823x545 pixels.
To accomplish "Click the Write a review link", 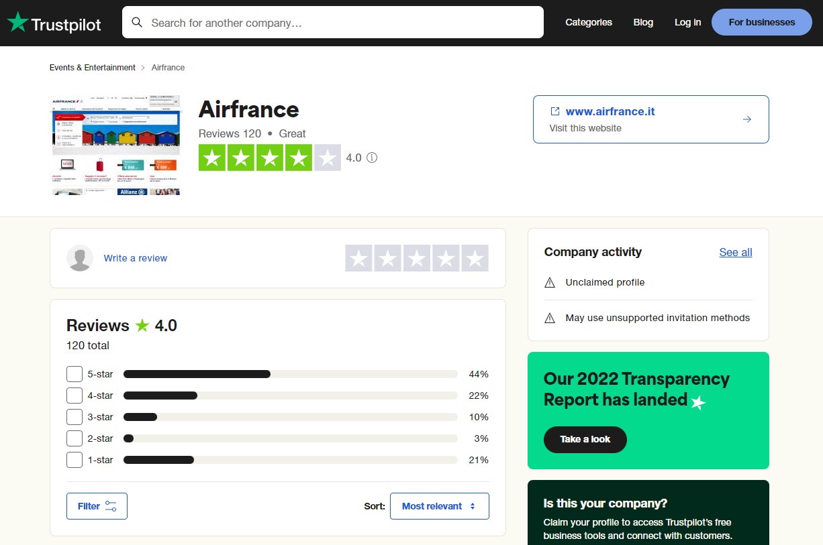I will (x=136, y=258).
